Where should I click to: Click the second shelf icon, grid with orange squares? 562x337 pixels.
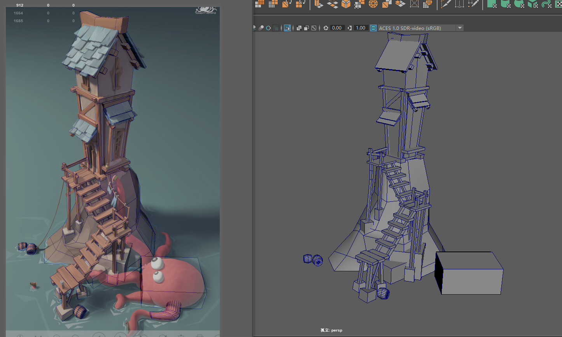click(273, 3)
